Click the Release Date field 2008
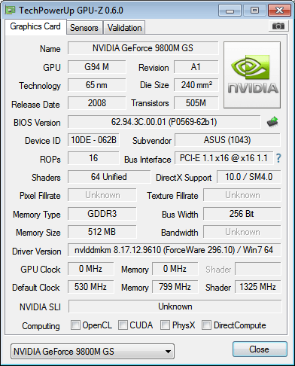 97,103
